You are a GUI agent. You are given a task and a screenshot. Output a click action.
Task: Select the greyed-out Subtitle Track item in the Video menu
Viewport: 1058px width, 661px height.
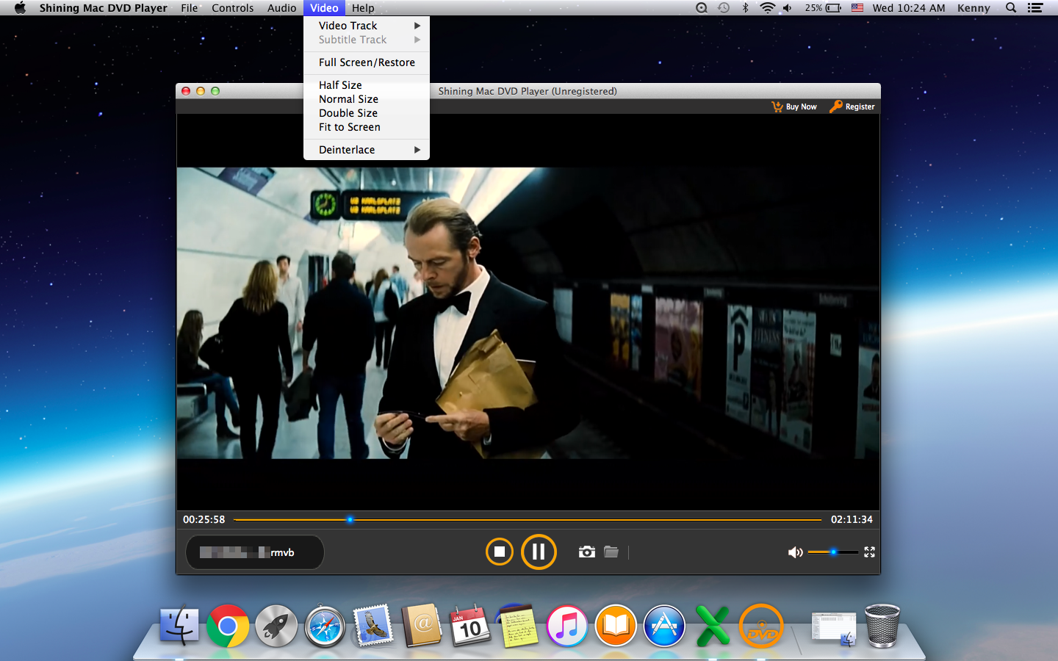[x=367, y=40]
